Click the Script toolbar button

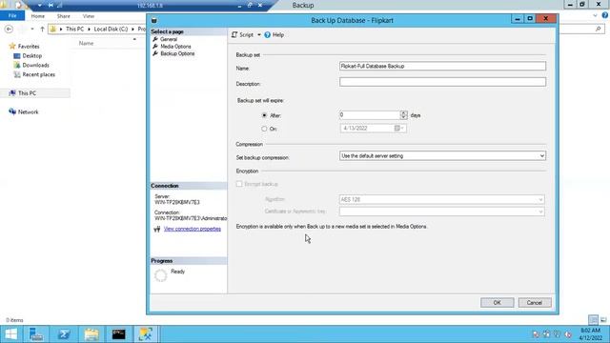click(x=242, y=35)
